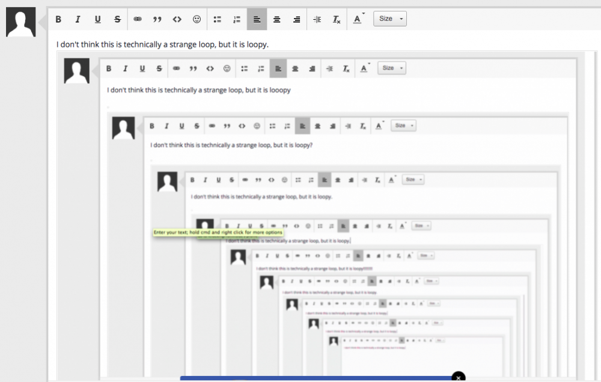Center-align text using the topmost toolbar
Viewport: 601px width, 382px height.
tap(276, 19)
